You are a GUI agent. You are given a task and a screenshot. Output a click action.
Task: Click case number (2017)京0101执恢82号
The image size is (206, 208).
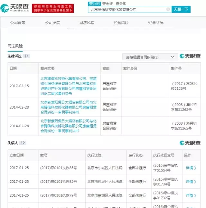59,182
